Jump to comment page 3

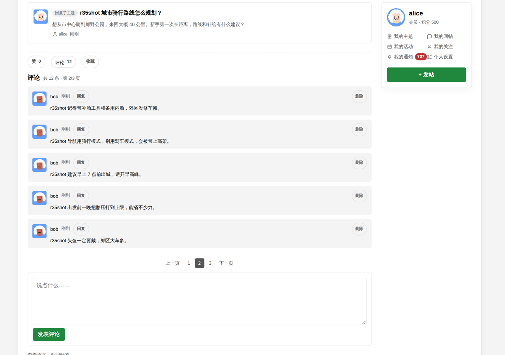point(210,263)
